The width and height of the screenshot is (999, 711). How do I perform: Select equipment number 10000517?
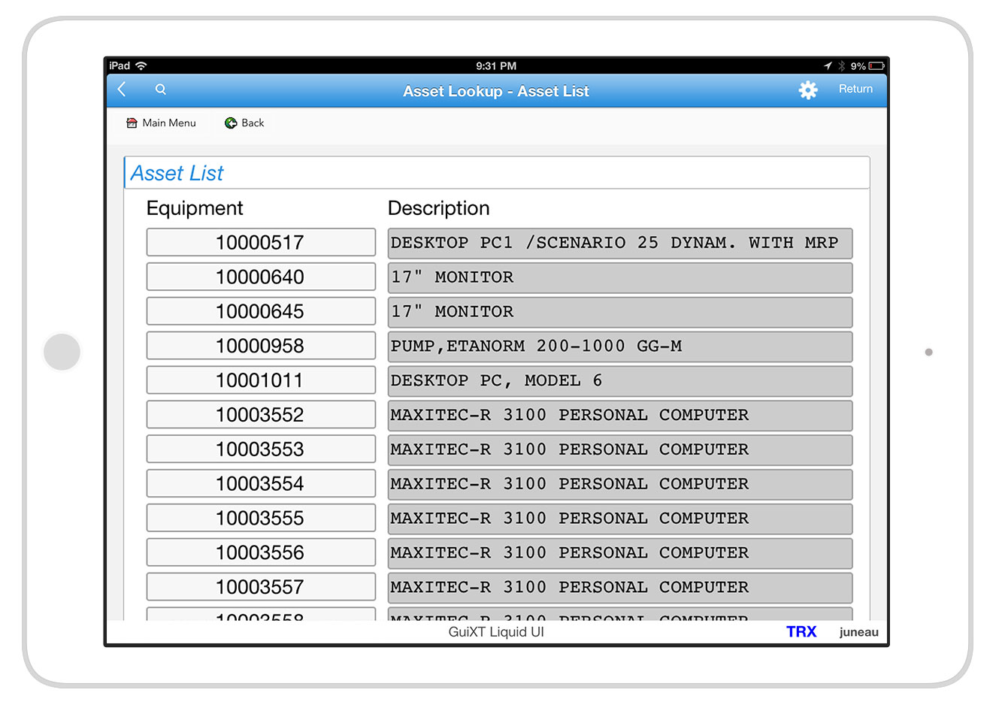tap(260, 243)
